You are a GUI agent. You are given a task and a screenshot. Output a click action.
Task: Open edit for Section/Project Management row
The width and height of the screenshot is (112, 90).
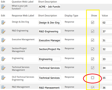click(3, 49)
